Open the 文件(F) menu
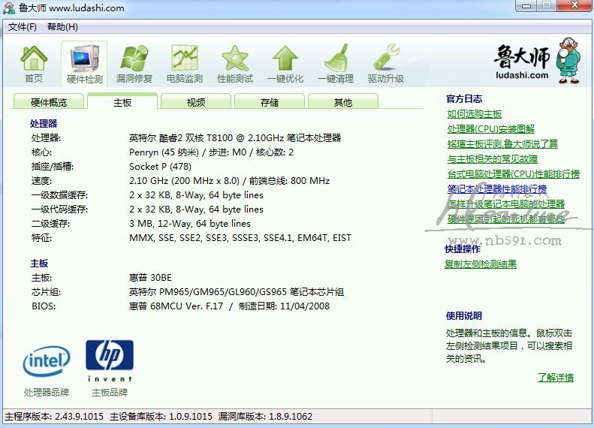Image resolution: width=594 pixels, height=428 pixels. 23,27
